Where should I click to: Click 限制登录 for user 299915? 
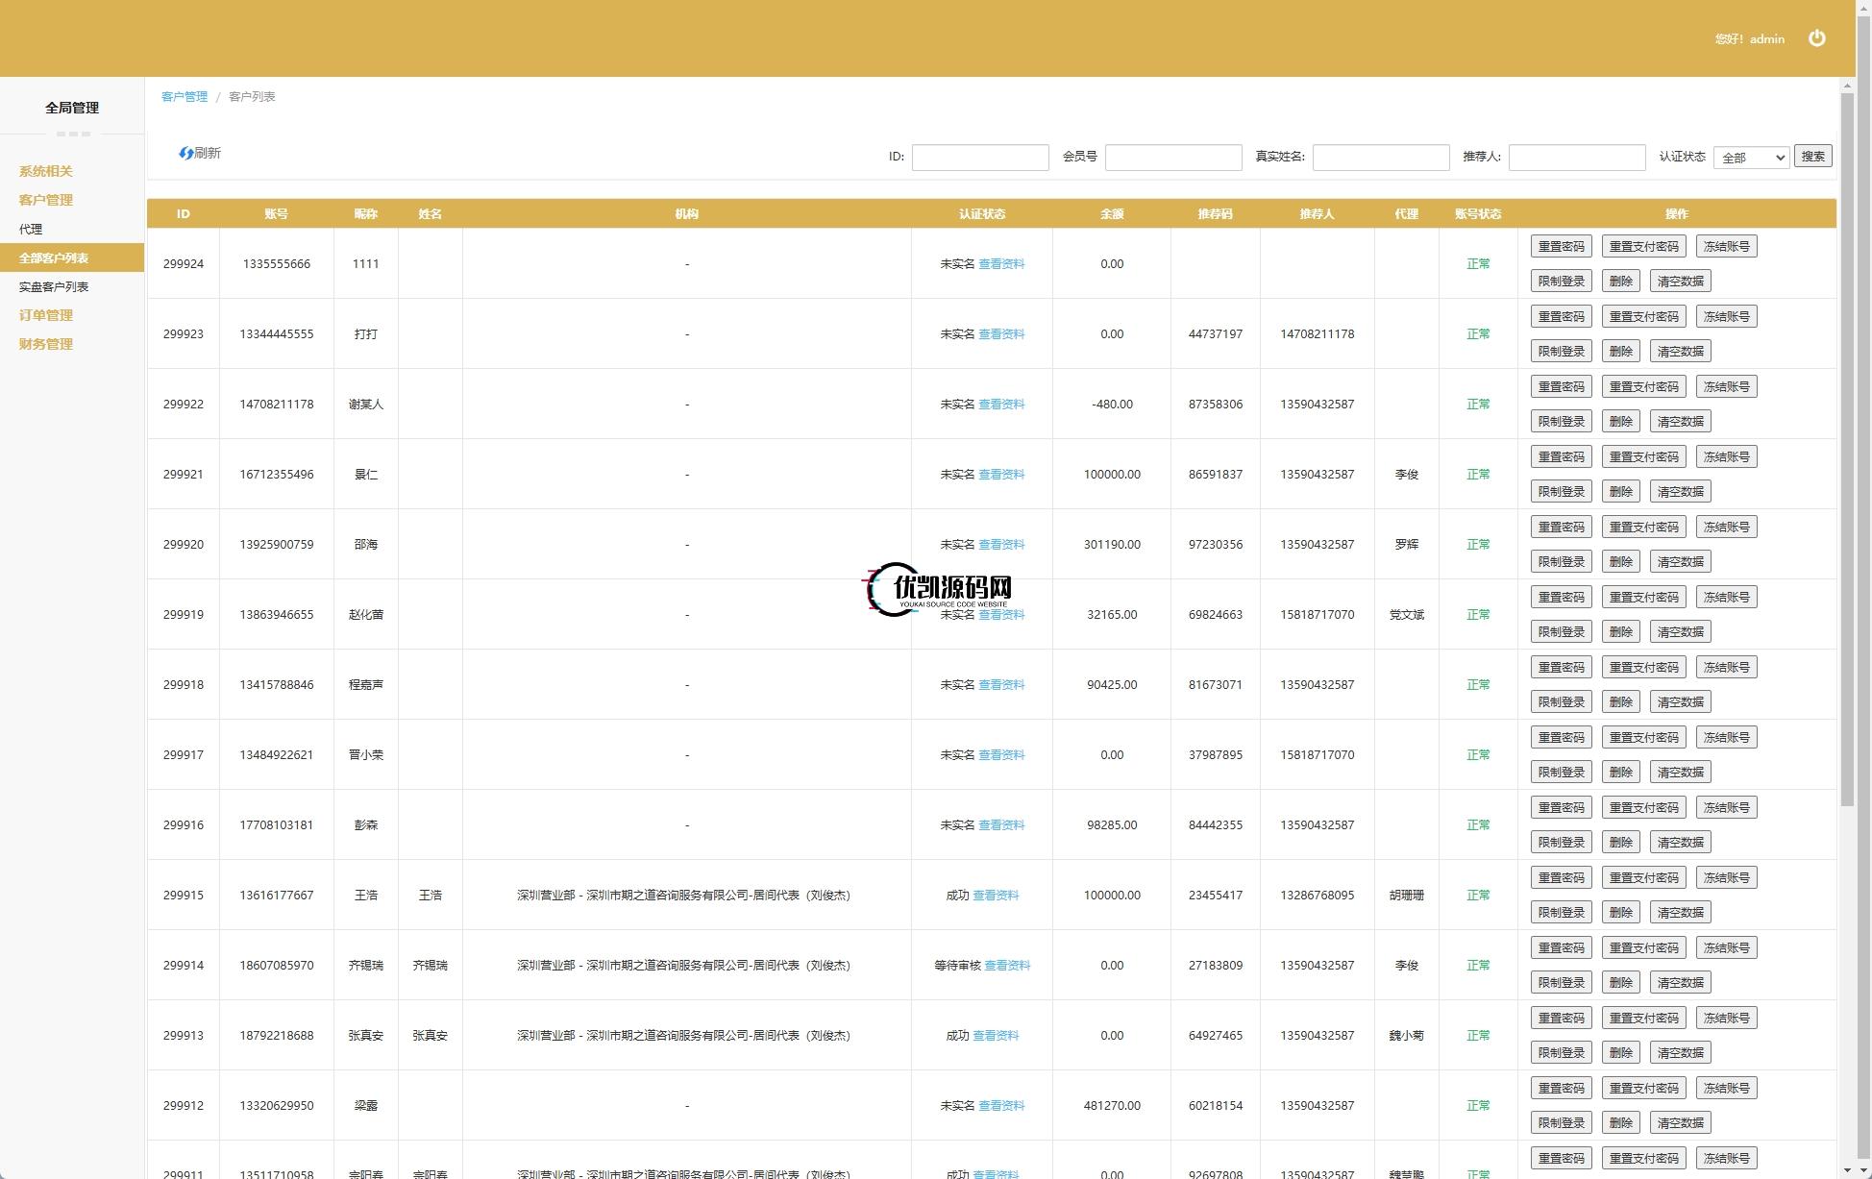click(x=1561, y=913)
